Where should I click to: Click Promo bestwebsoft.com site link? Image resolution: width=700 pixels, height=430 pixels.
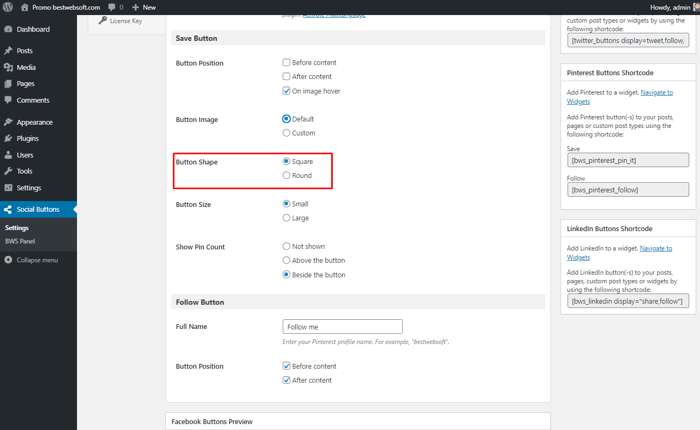pos(60,8)
